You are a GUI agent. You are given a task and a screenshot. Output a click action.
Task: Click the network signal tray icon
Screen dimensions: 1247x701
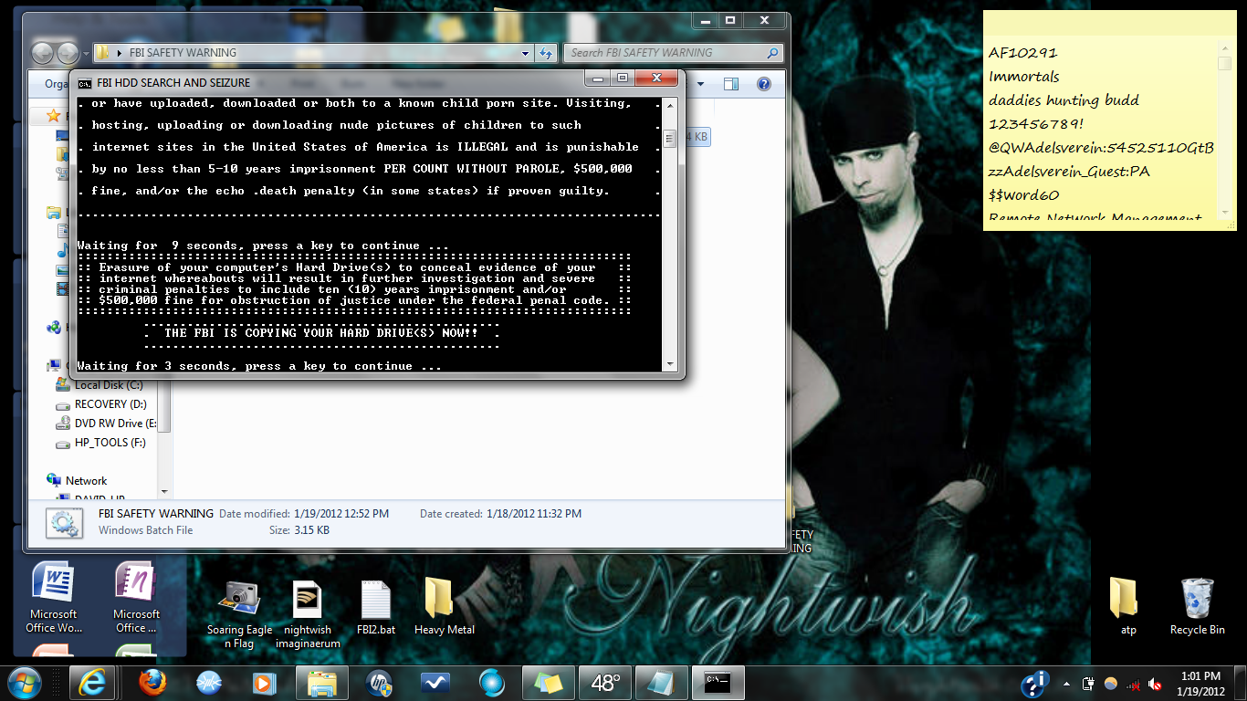[x=1133, y=684]
